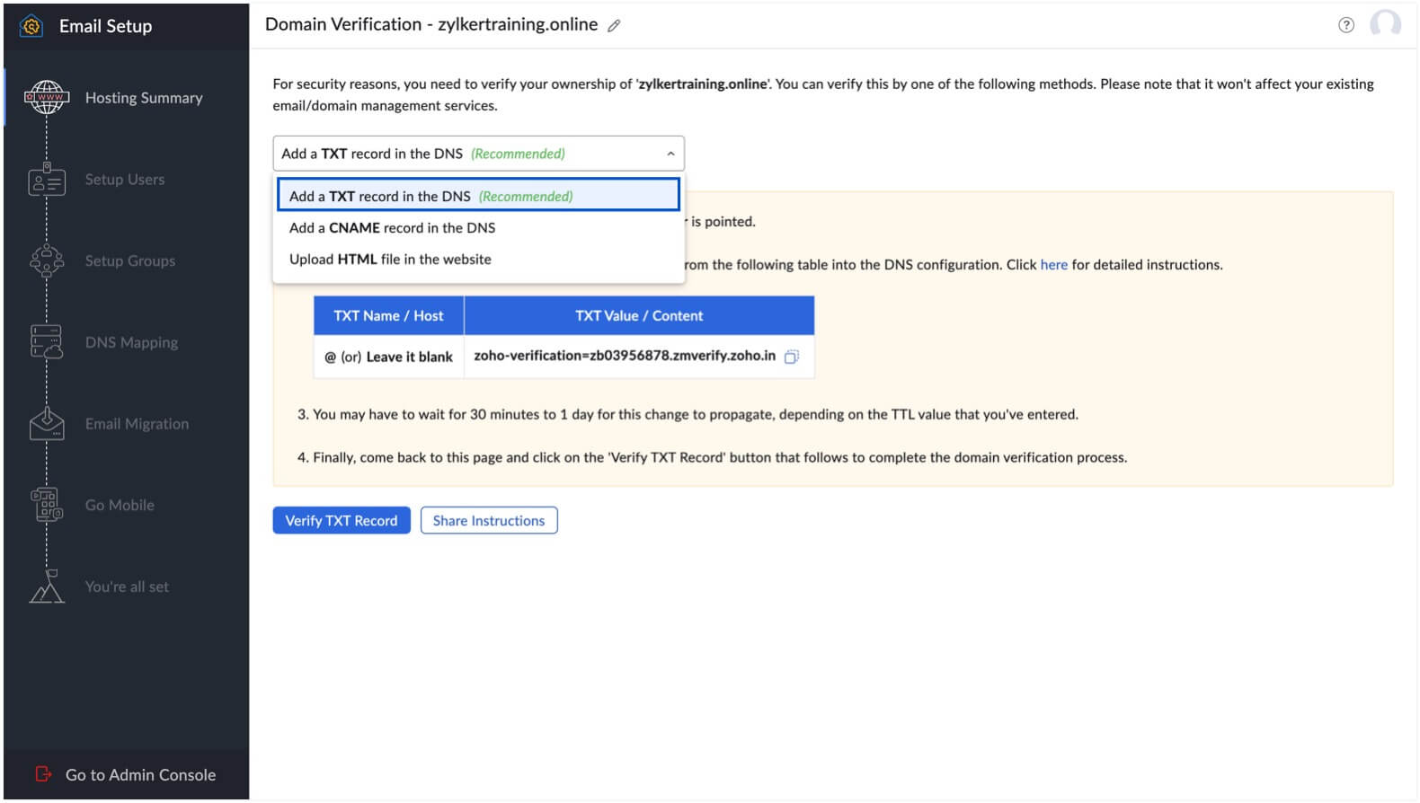Open the user profile avatar
Screen dimensions: 1420x803
[1386, 24]
